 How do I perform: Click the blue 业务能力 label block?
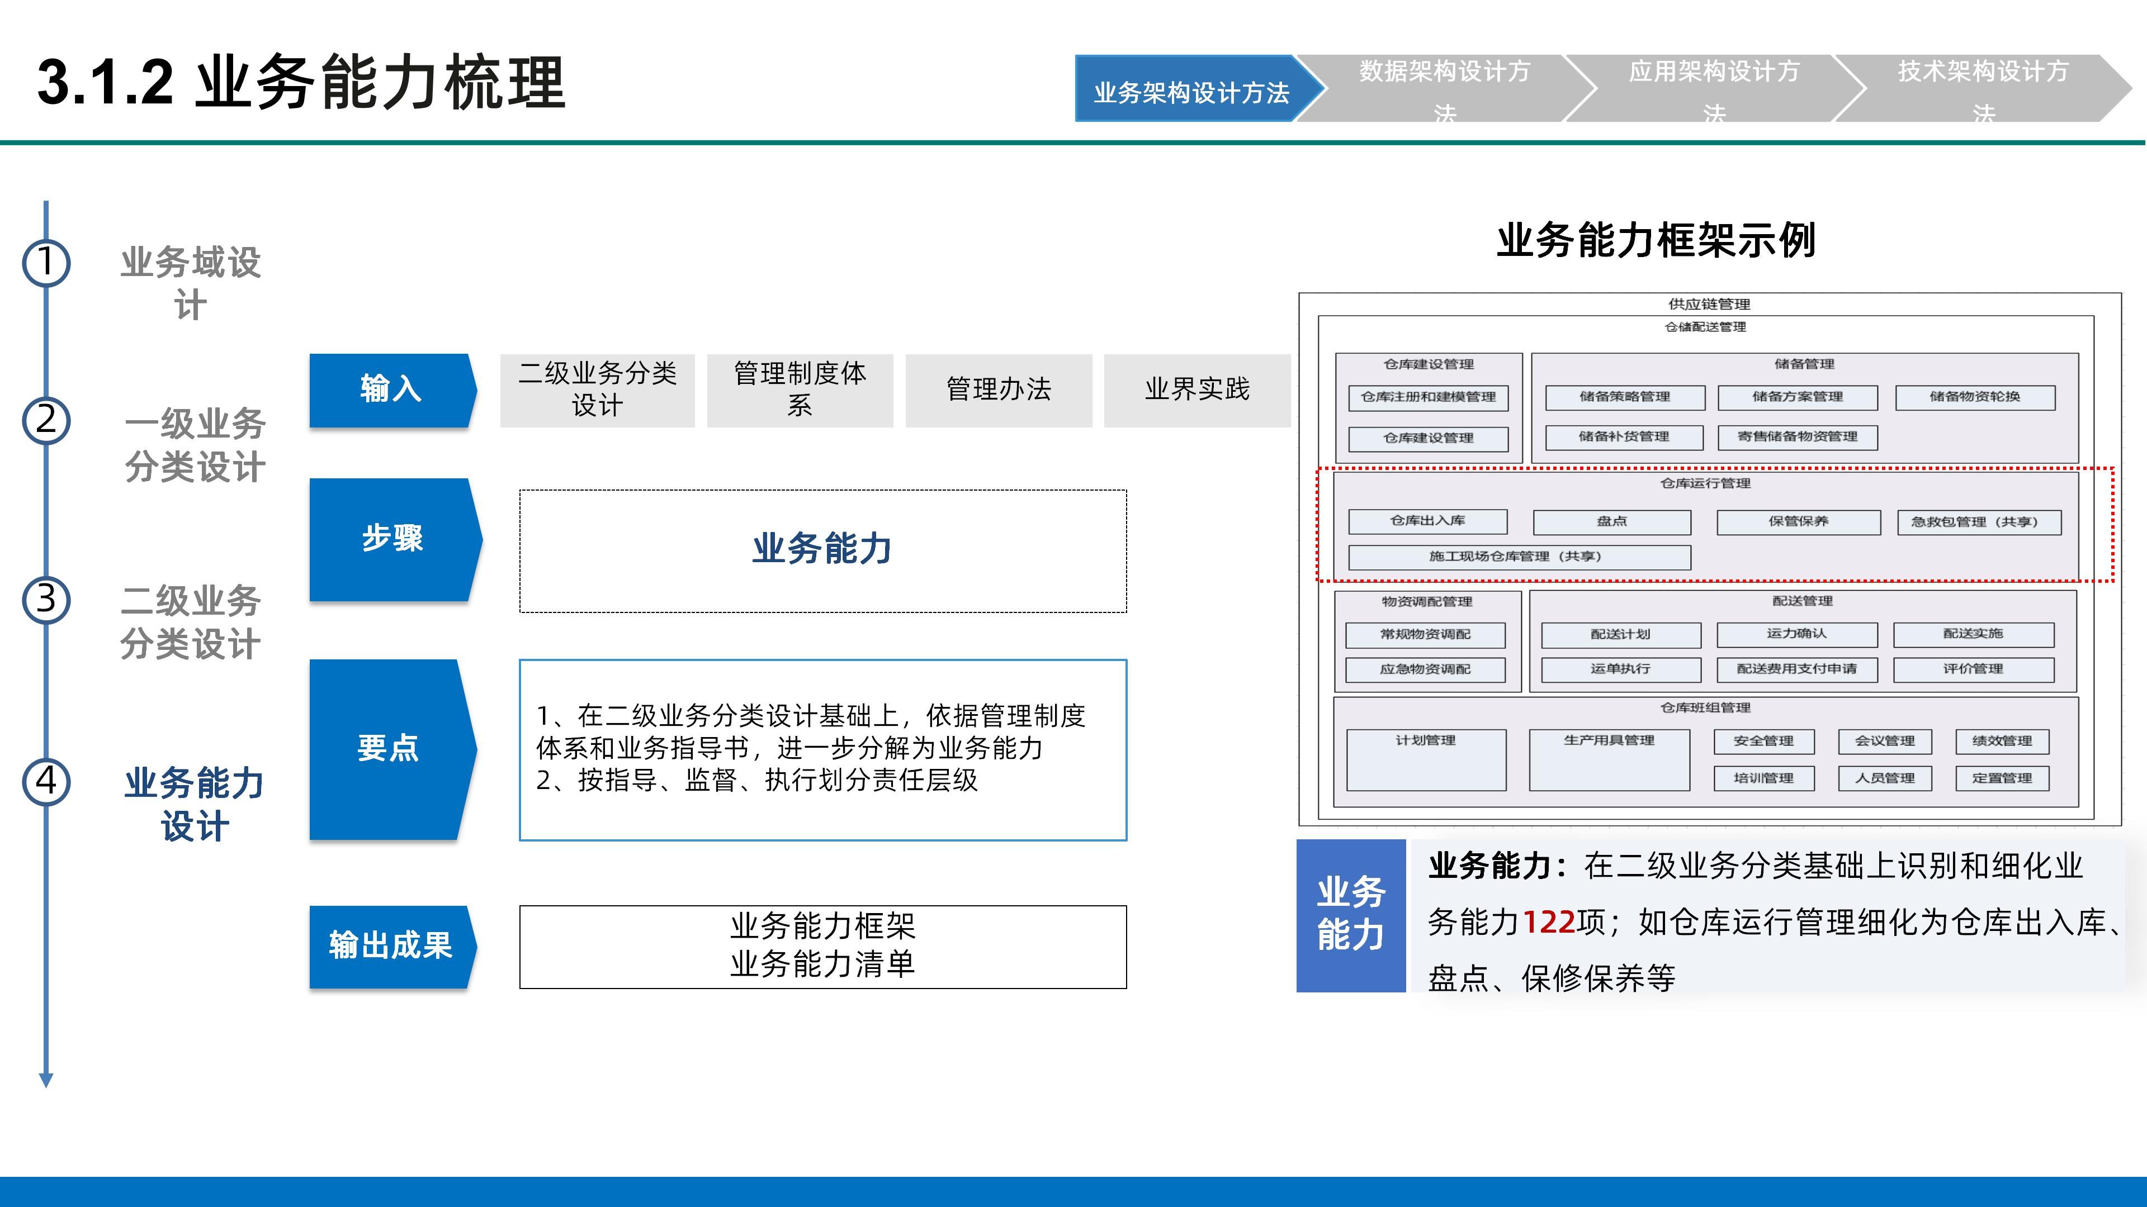coord(1351,915)
